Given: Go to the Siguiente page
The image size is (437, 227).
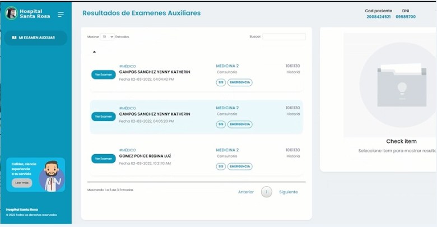Looking at the screenshot, I should [289, 192].
